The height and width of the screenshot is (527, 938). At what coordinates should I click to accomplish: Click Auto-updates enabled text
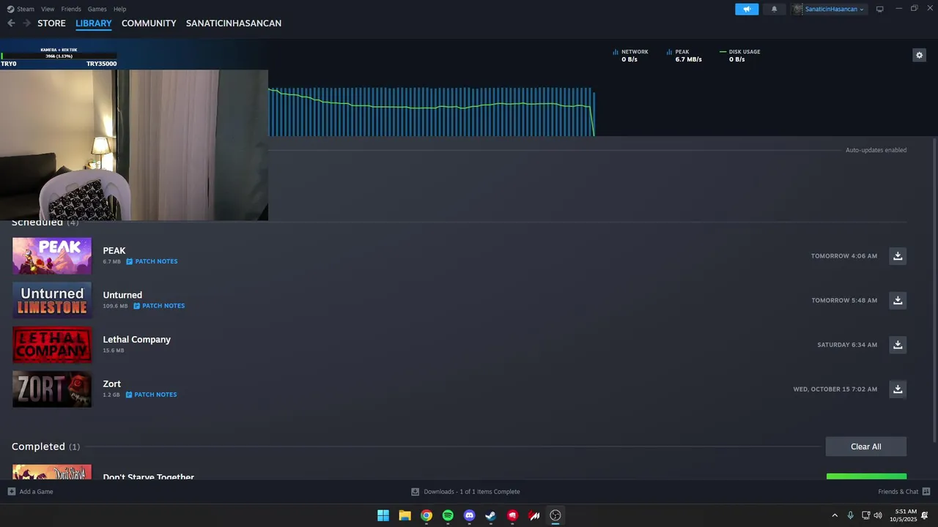(876, 150)
